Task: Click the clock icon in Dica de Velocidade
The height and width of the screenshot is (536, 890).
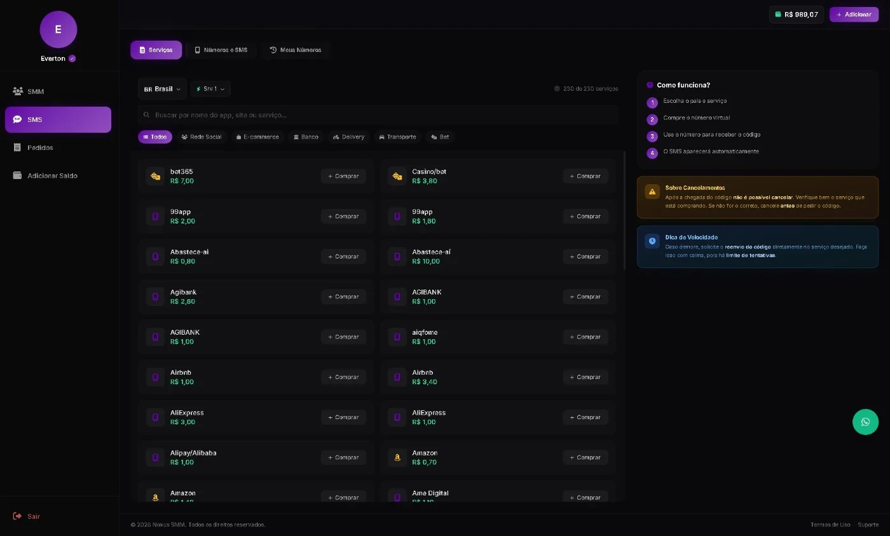Action: click(652, 241)
